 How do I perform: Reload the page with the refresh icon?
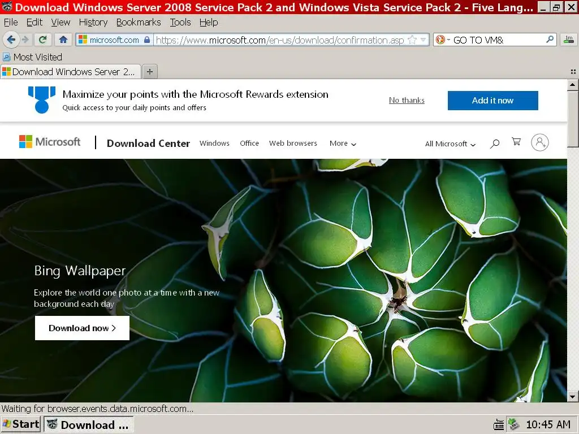[x=42, y=40]
